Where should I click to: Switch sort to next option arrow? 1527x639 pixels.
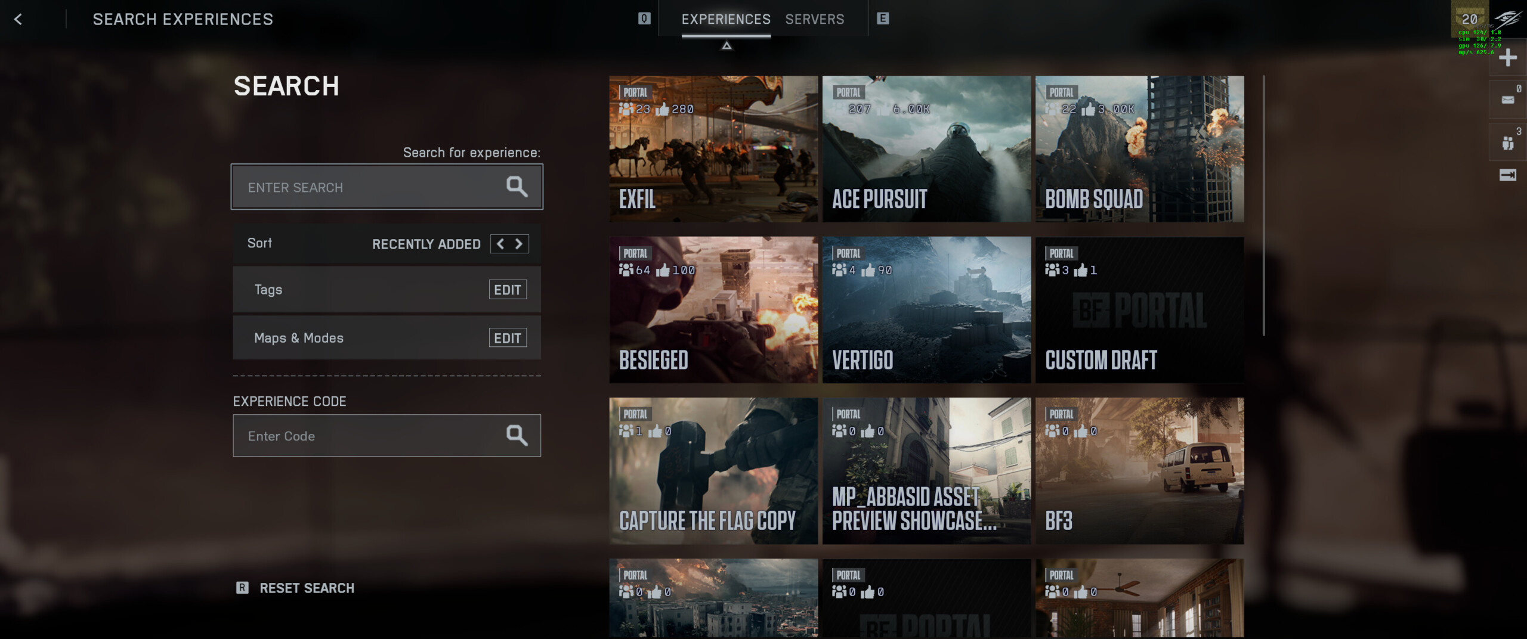[x=519, y=244]
